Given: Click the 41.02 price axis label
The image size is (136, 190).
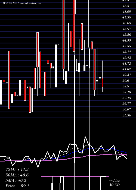Looking at the screenshot, I should [x=127, y=69].
